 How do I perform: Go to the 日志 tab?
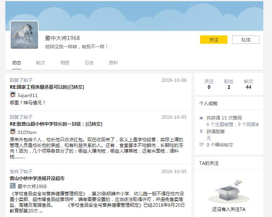coord(89,63)
